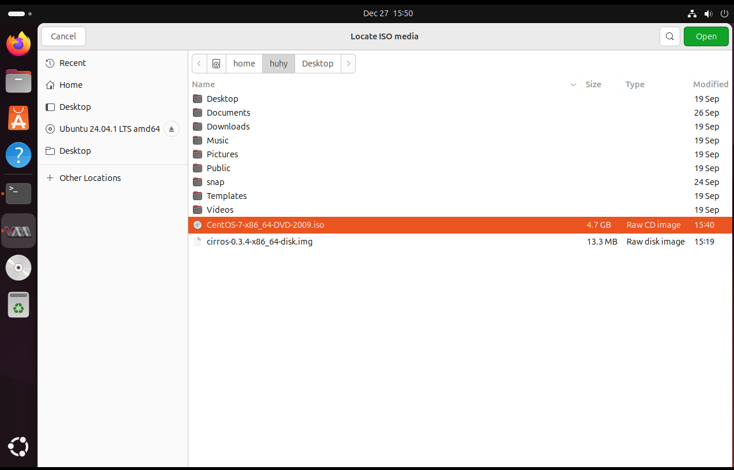Image resolution: width=734 pixels, height=470 pixels.
Task: Click the Documents folder icon
Action: click(x=198, y=113)
